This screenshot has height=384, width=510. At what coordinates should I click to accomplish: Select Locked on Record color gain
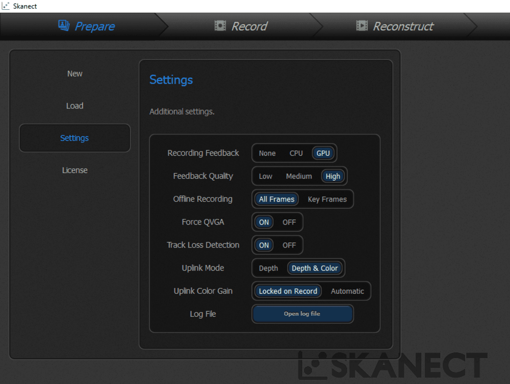coord(288,291)
